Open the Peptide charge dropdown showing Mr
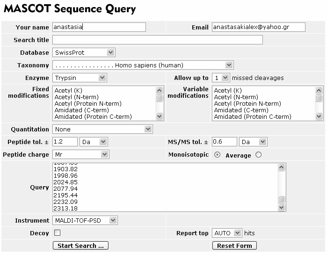This screenshot has width=327, height=253. point(81,154)
